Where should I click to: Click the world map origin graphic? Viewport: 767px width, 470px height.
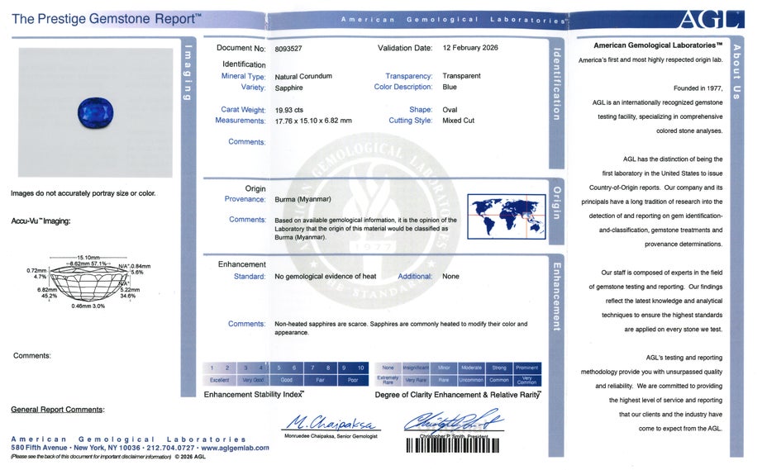pos(506,216)
